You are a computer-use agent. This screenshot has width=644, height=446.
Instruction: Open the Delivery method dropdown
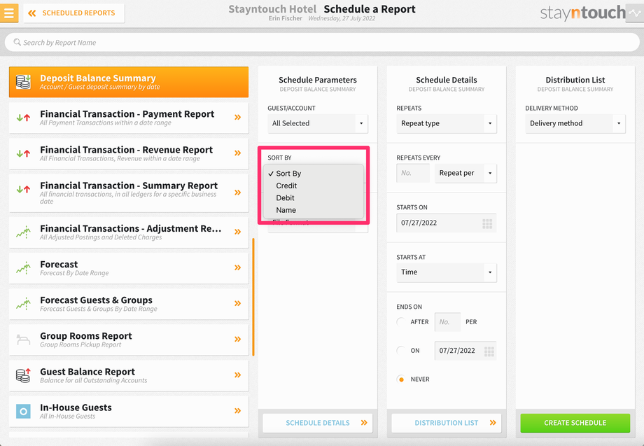coord(575,123)
